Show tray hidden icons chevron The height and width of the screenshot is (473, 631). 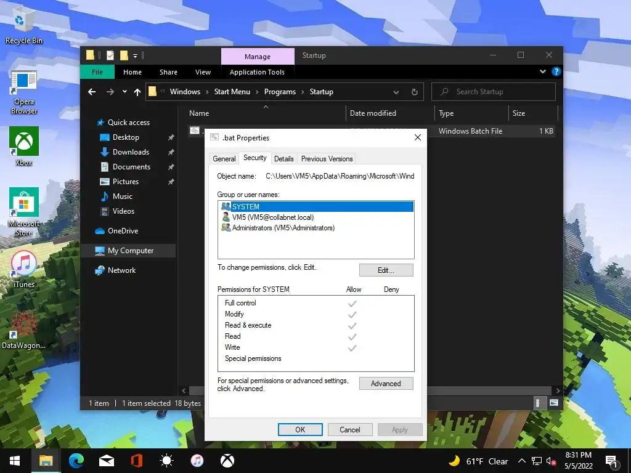pos(521,461)
